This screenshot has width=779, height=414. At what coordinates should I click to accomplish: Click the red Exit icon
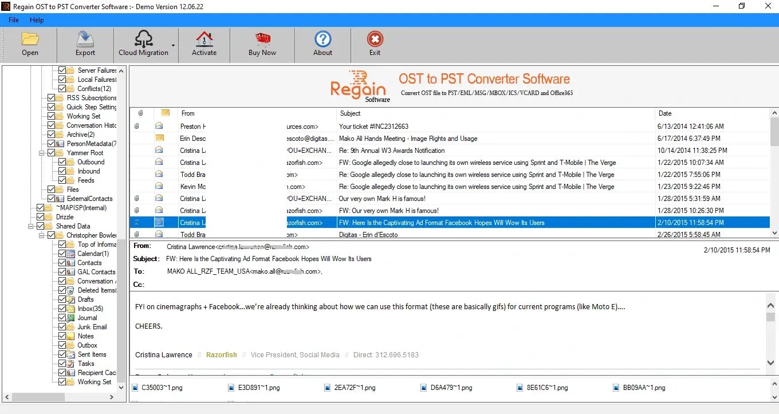pyautogui.click(x=375, y=39)
